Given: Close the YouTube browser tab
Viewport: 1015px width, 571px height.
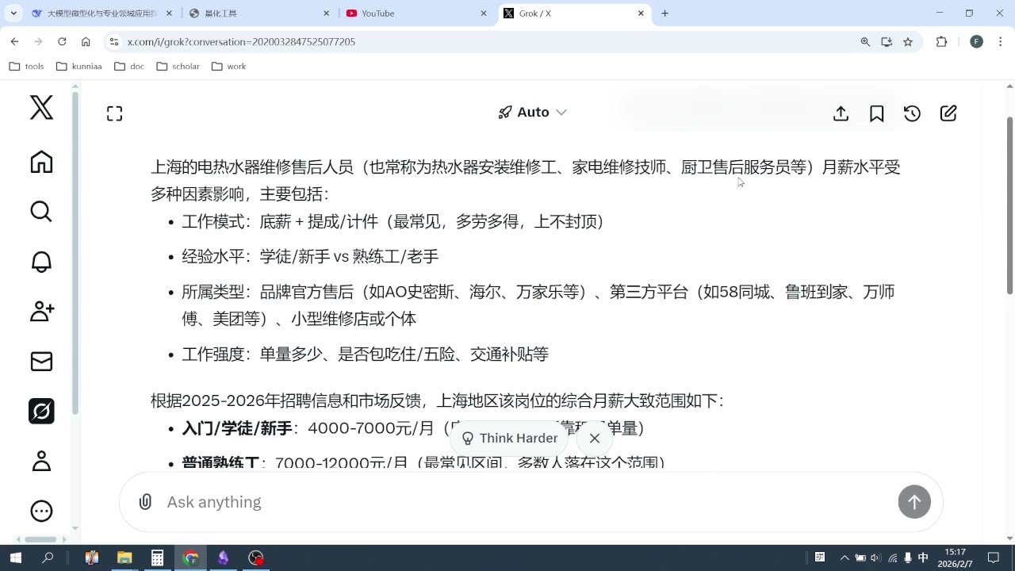Looking at the screenshot, I should [485, 13].
